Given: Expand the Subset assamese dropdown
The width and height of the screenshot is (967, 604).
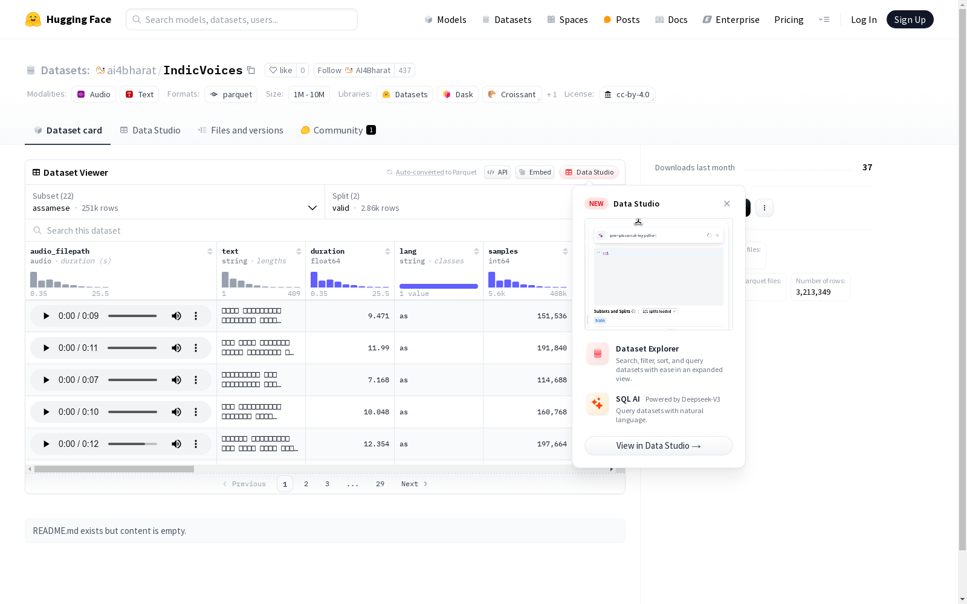Looking at the screenshot, I should [175, 202].
